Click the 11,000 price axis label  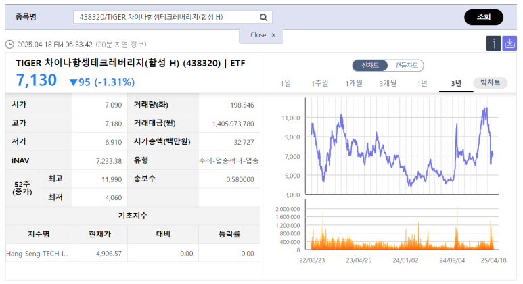pos(291,118)
